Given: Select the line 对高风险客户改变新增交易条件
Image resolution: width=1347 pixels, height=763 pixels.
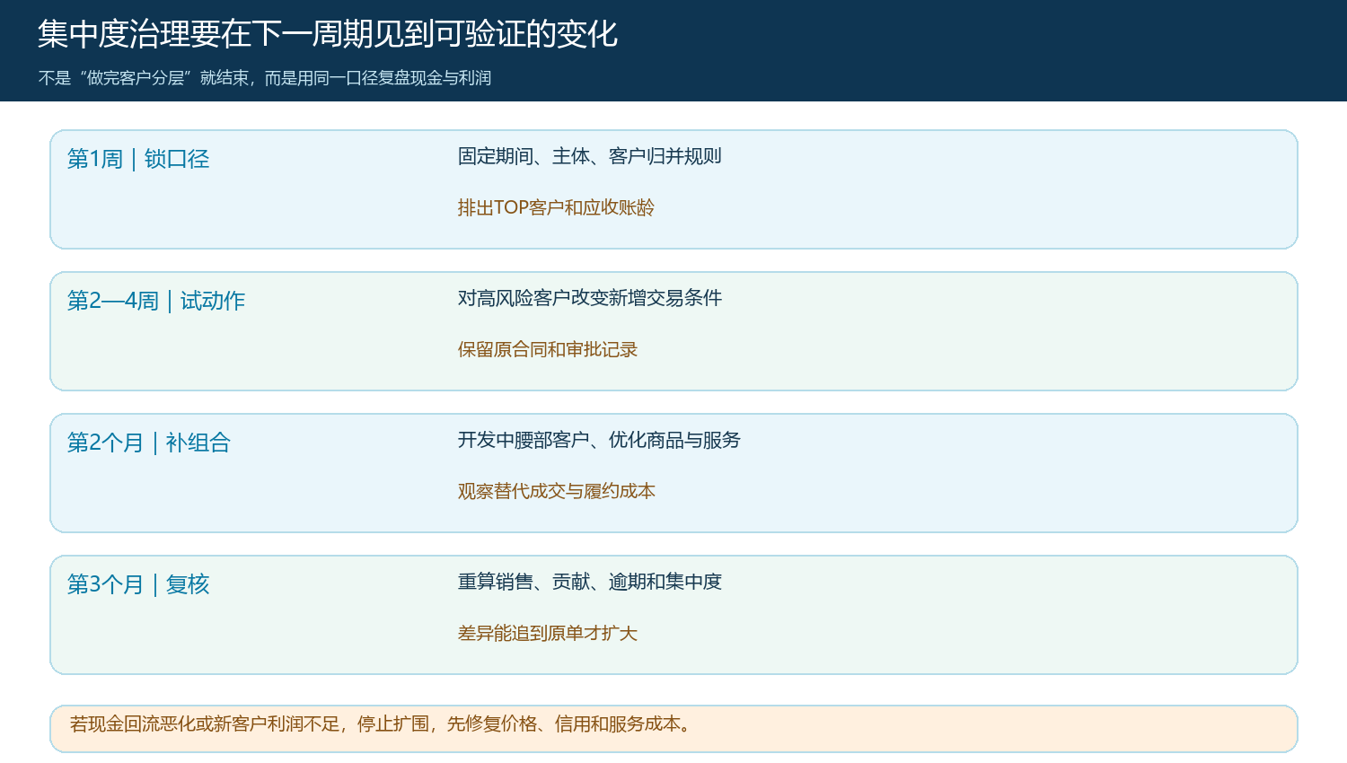Looking at the screenshot, I should tap(590, 298).
